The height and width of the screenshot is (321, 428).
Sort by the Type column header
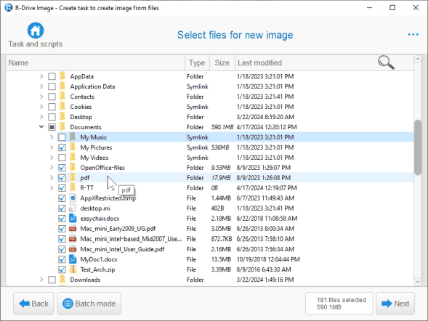click(x=197, y=62)
